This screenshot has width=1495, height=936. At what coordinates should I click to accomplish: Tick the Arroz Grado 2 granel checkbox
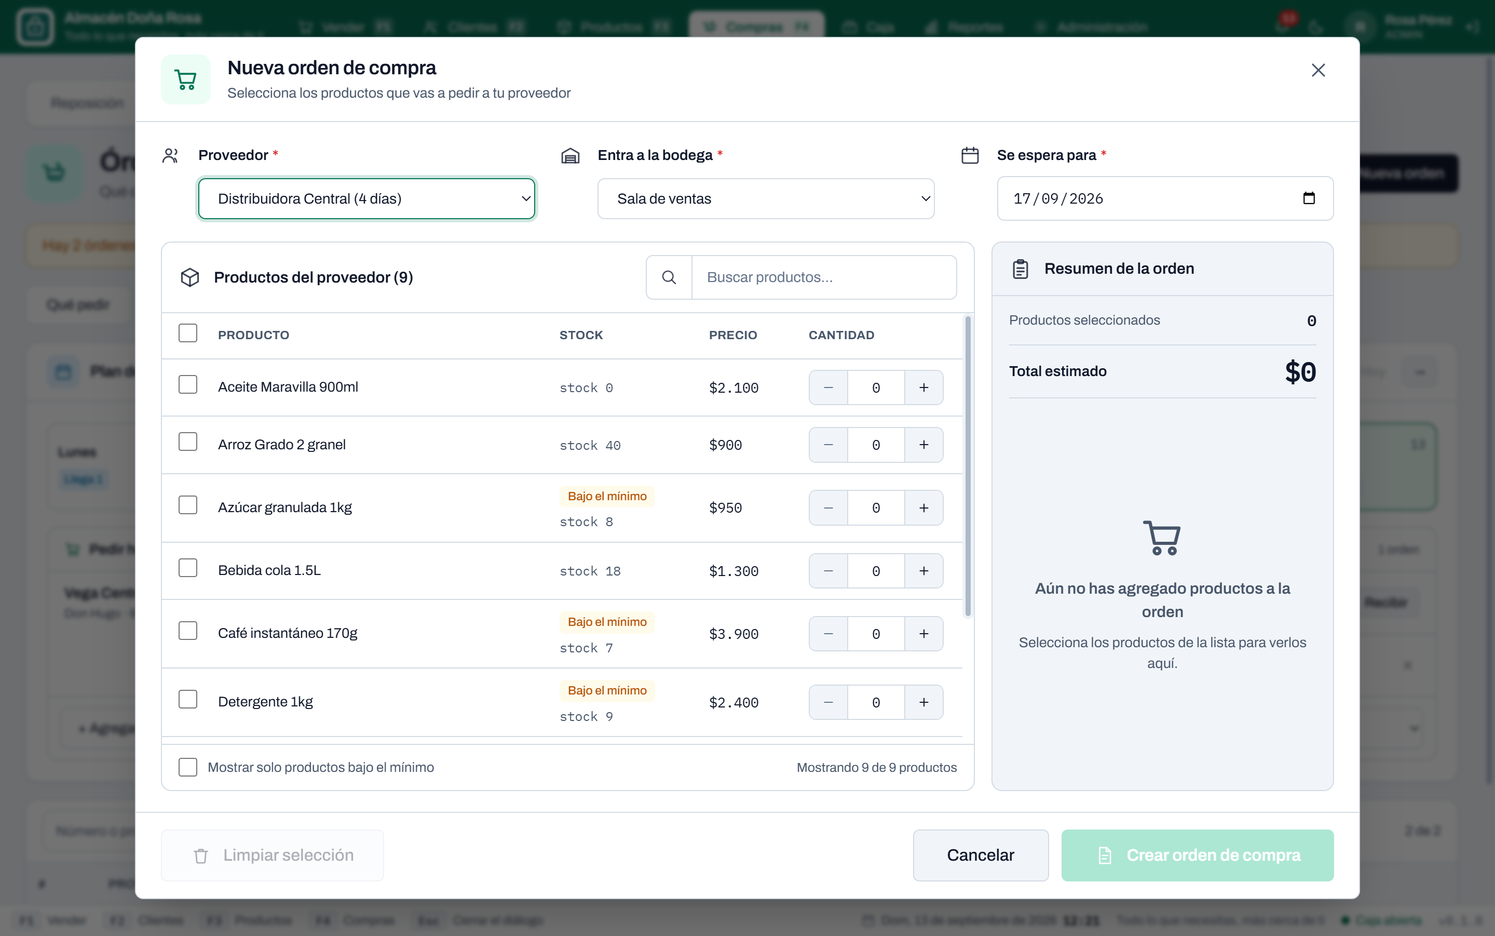pyautogui.click(x=188, y=442)
